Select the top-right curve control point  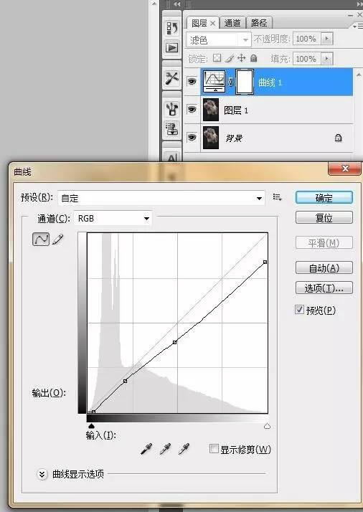265,262
